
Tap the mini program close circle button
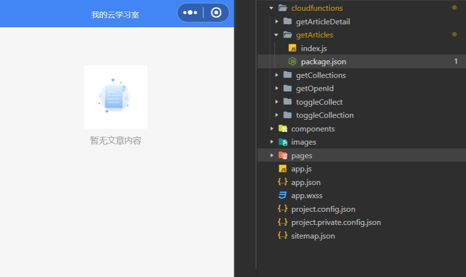(x=216, y=13)
